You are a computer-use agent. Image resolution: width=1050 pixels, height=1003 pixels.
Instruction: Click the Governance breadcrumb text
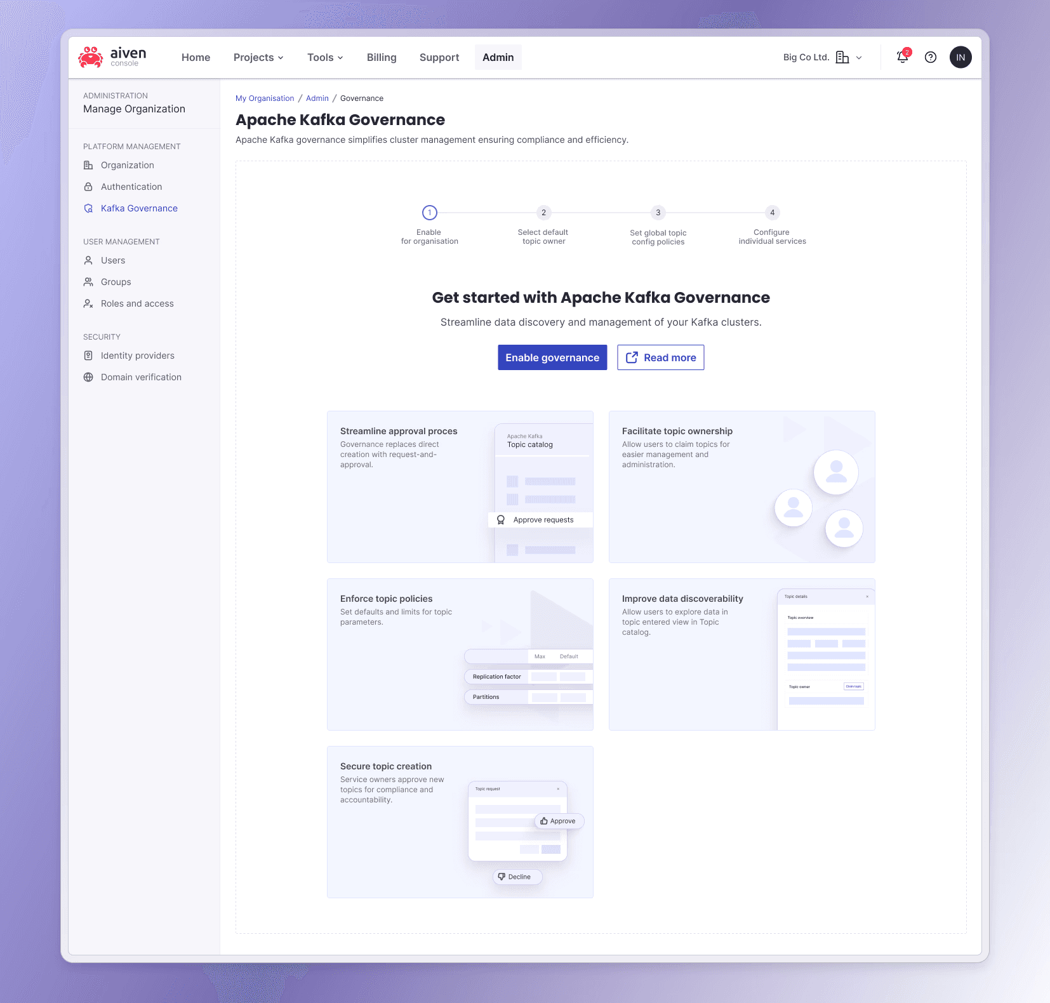point(362,98)
